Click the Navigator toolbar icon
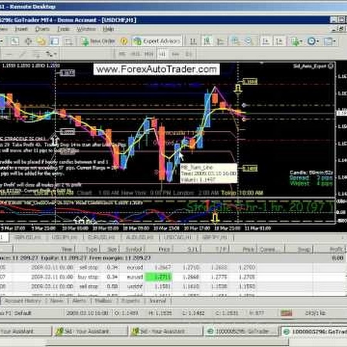Viewport: 347px width, 347px height. 41,41
